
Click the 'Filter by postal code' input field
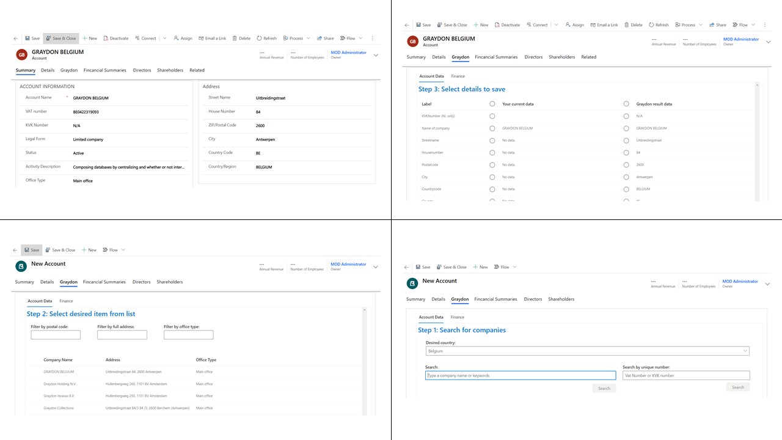[x=56, y=335]
